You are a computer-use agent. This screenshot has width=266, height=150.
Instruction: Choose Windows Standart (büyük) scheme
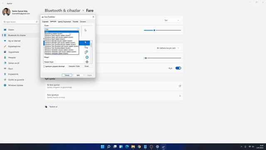62,41
